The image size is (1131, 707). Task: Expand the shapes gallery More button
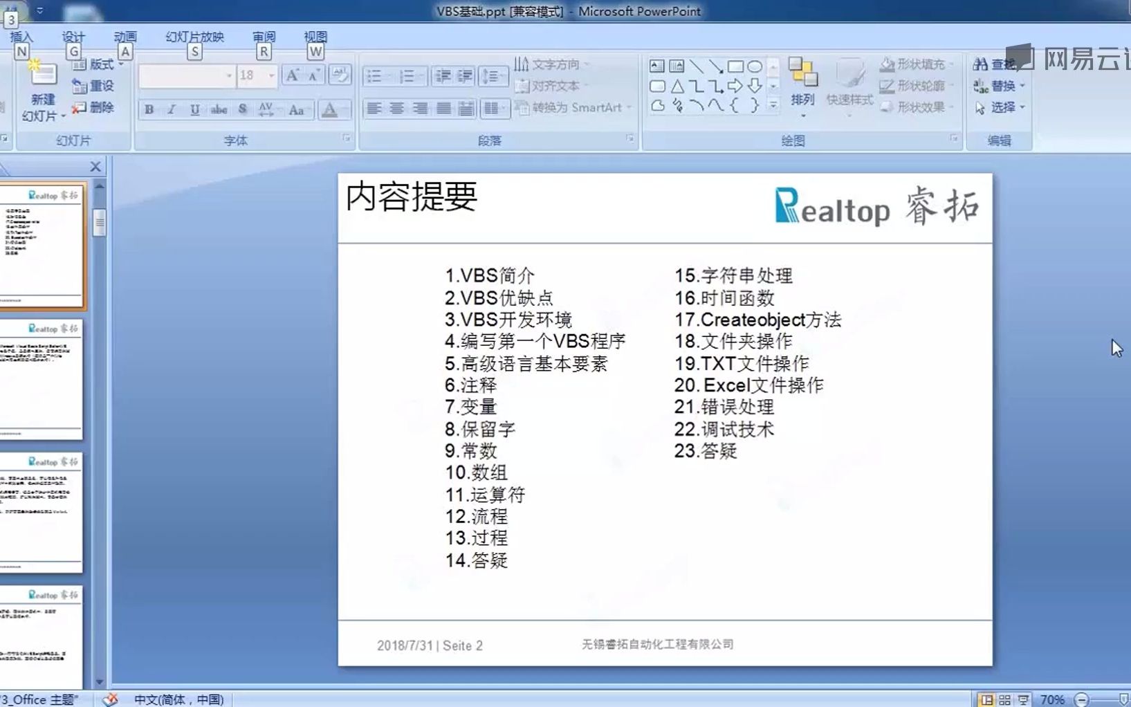coord(773,105)
